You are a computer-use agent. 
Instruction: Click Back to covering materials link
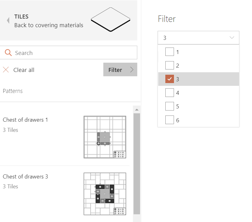tap(49, 25)
